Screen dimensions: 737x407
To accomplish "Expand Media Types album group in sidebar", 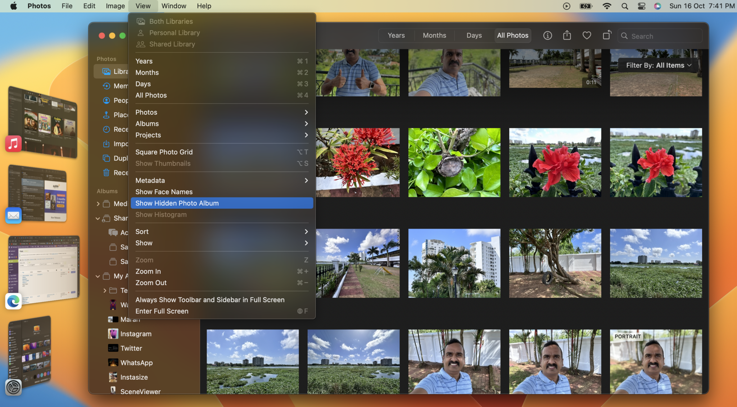I will (98, 204).
